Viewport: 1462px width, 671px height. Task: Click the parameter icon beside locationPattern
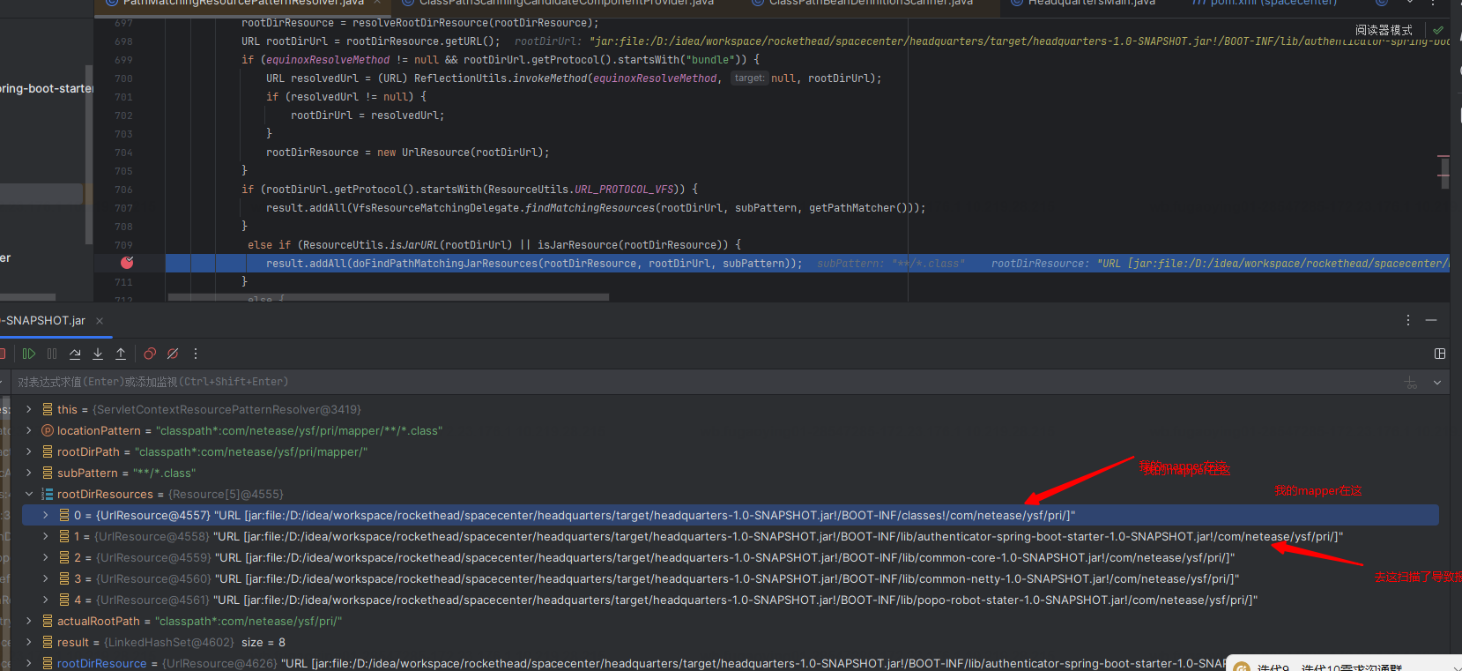point(48,430)
